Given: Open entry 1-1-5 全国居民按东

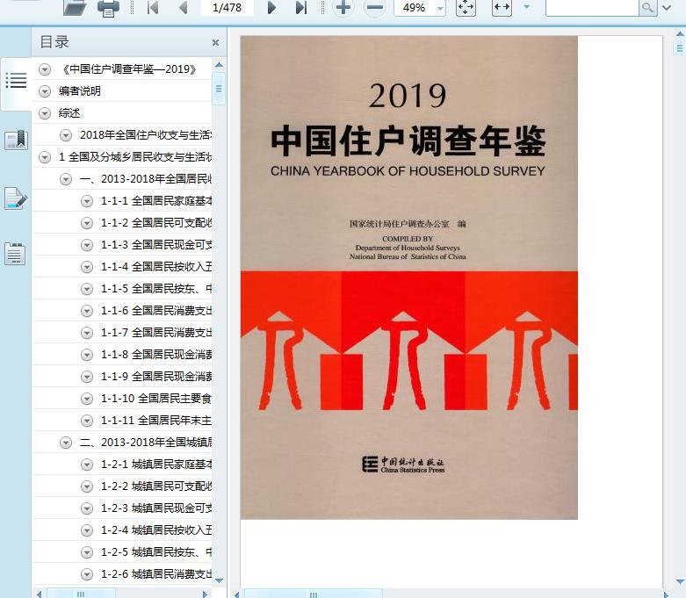Looking at the screenshot, I should (156, 289).
